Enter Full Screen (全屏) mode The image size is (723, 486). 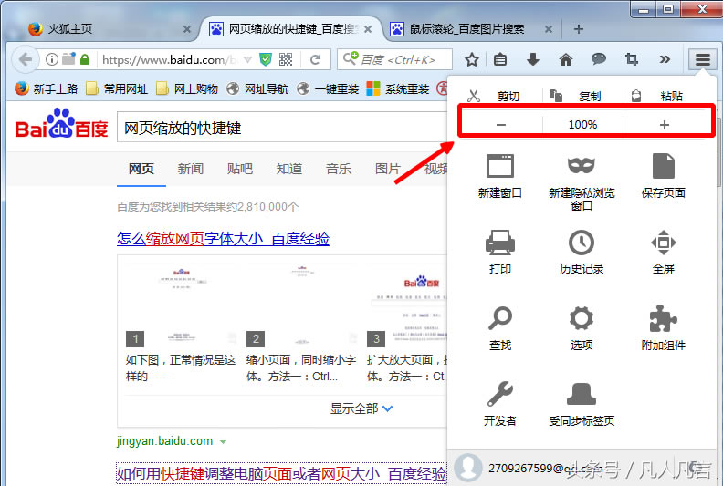pos(663,243)
